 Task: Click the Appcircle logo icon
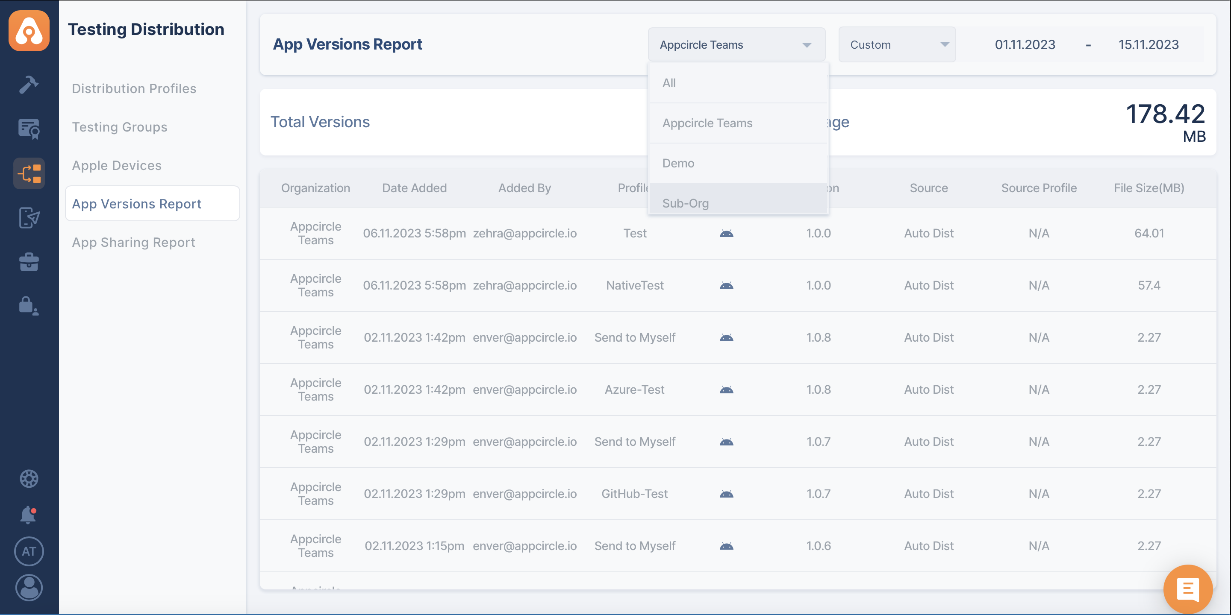(x=29, y=31)
